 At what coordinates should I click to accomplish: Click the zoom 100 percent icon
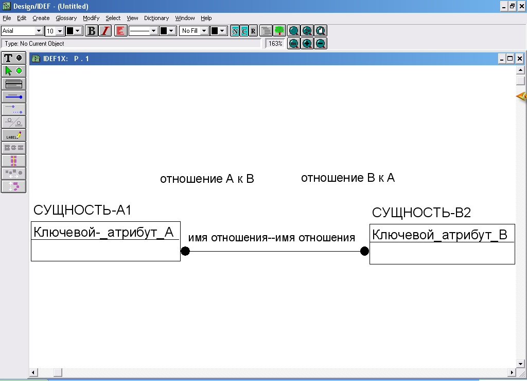pyautogui.click(x=294, y=43)
